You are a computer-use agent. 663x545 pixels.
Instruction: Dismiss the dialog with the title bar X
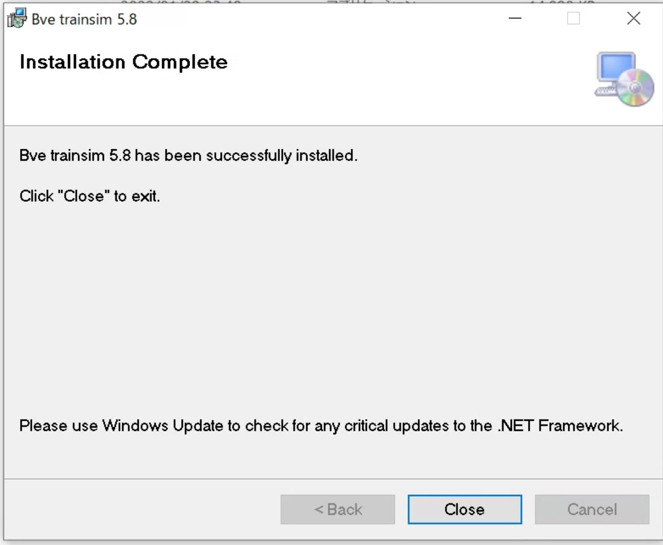click(x=633, y=19)
